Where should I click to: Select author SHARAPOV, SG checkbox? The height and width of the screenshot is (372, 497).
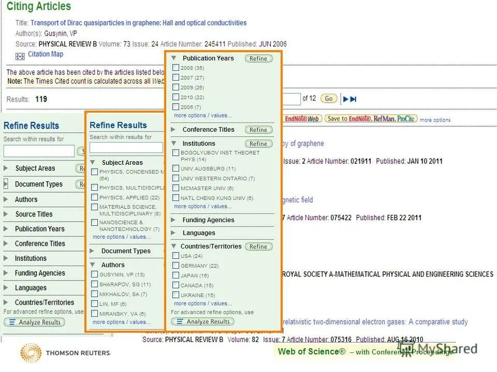pos(94,284)
